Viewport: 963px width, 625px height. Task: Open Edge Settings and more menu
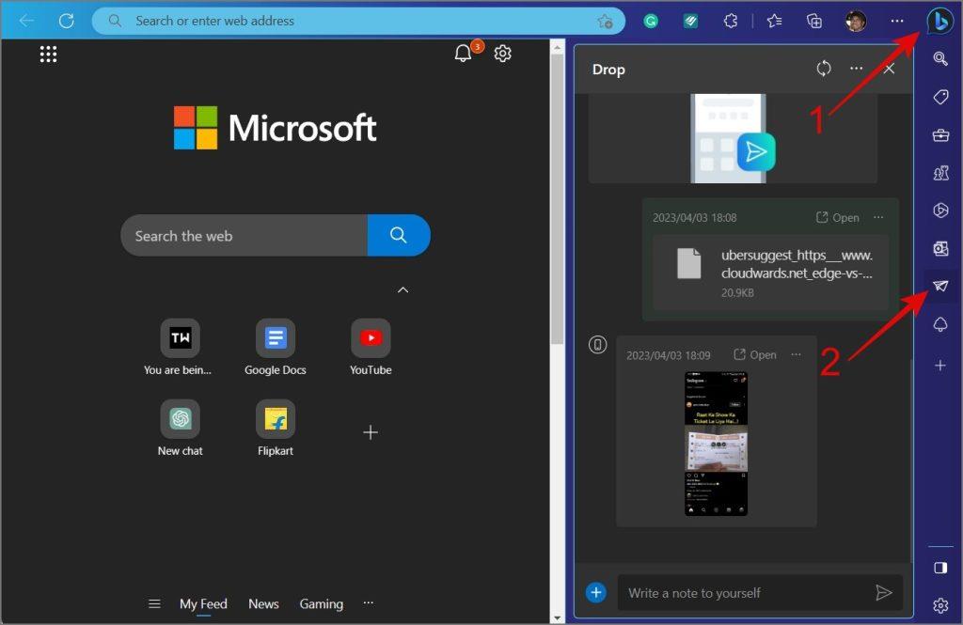point(897,22)
